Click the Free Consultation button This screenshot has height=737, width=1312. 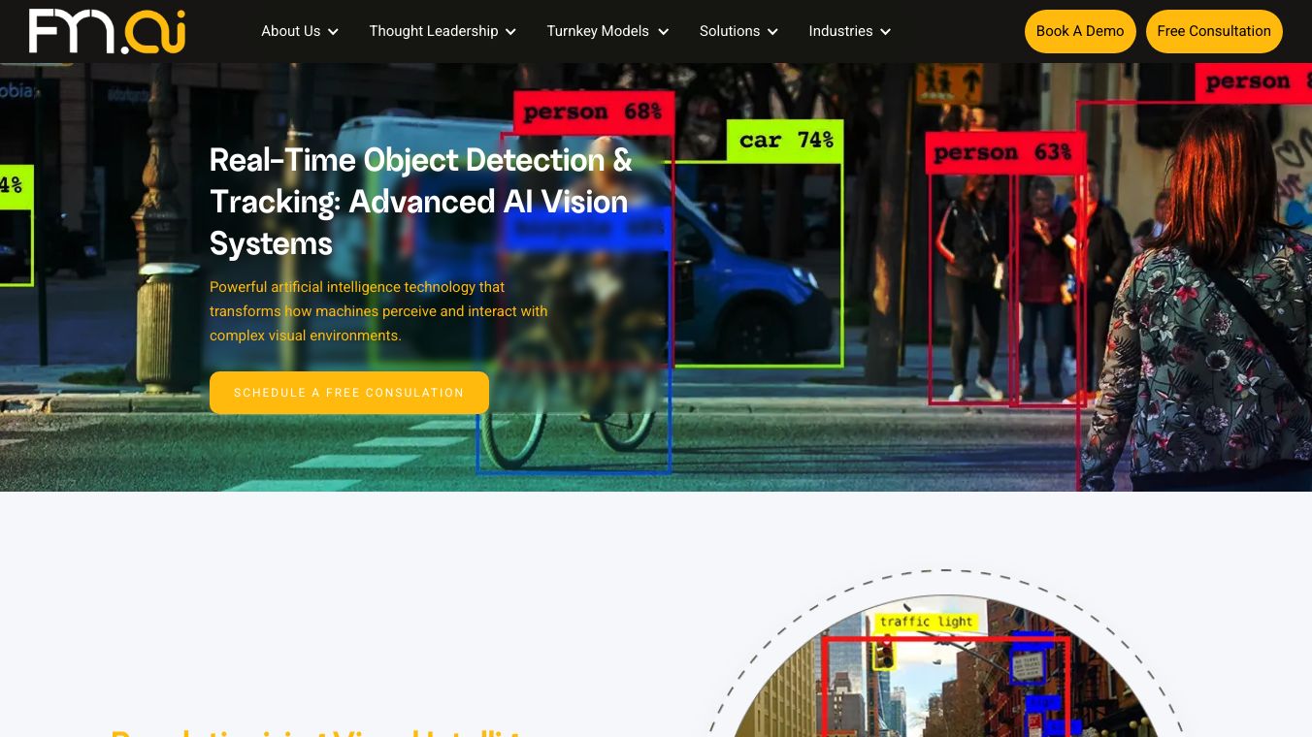(1214, 31)
